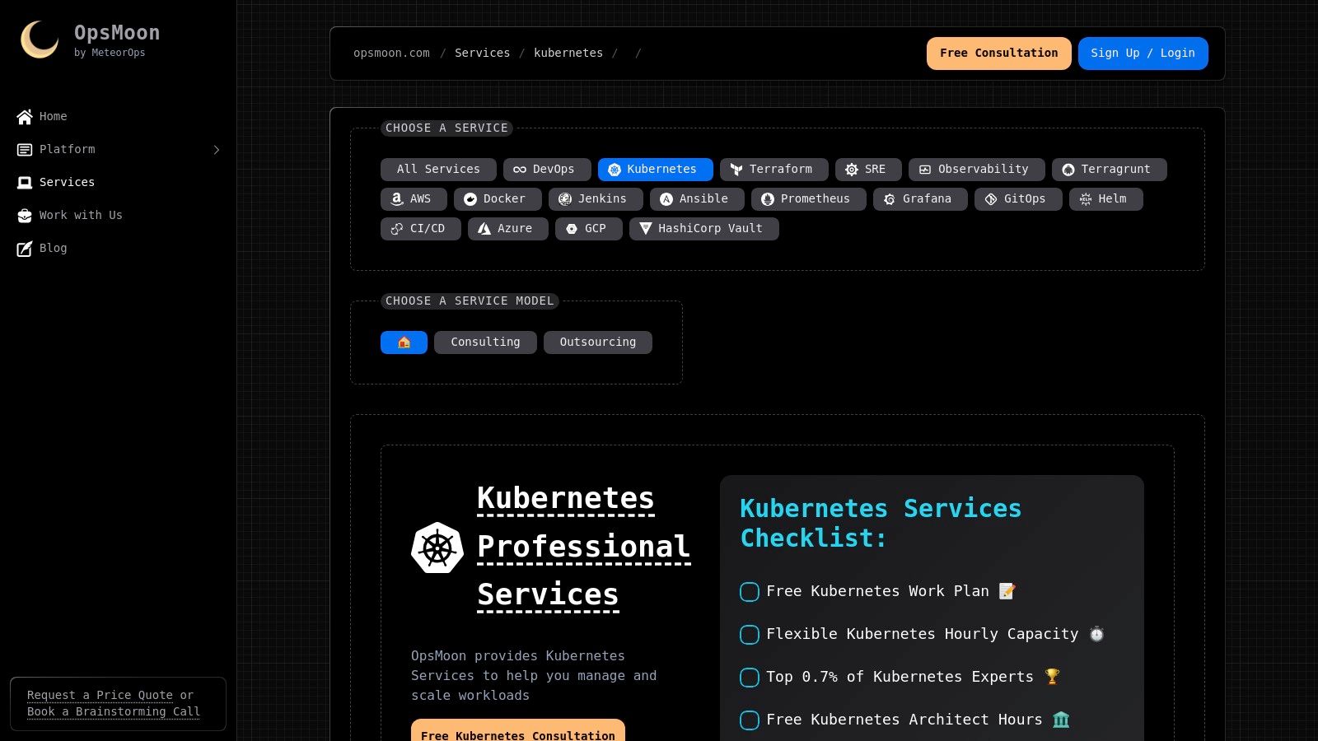This screenshot has height=741, width=1318.
Task: Click the Free Consultation button
Action: pyautogui.click(x=998, y=53)
